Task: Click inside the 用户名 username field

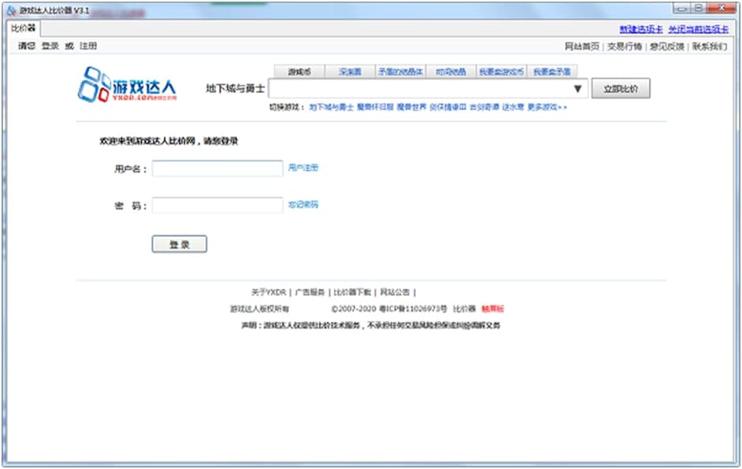Action: pos(218,168)
